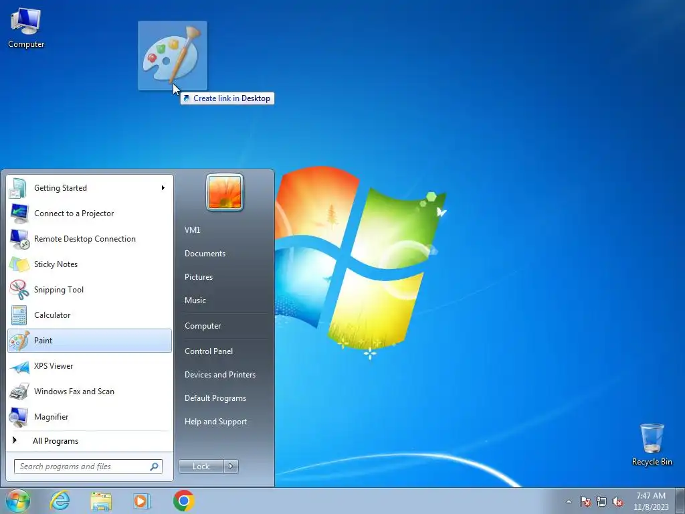Image resolution: width=685 pixels, height=514 pixels.
Task: Click the Start orb button
Action: pos(17,501)
